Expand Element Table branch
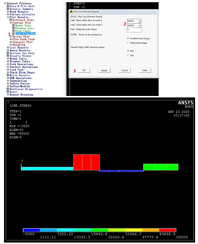The width and height of the screenshot is (198, 244). pos(8,61)
